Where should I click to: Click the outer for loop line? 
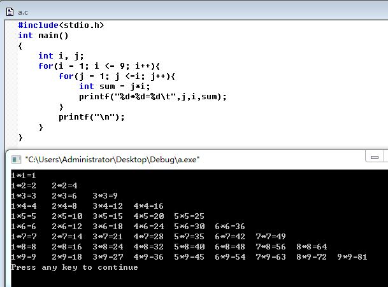point(98,66)
